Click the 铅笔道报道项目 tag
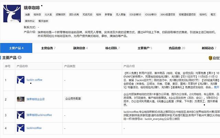Screen dimensions: 220x138 (187, 14)
